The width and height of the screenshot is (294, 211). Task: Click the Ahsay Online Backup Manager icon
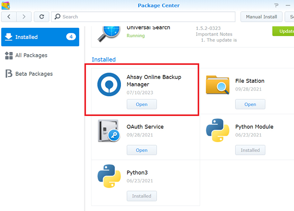pyautogui.click(x=109, y=84)
